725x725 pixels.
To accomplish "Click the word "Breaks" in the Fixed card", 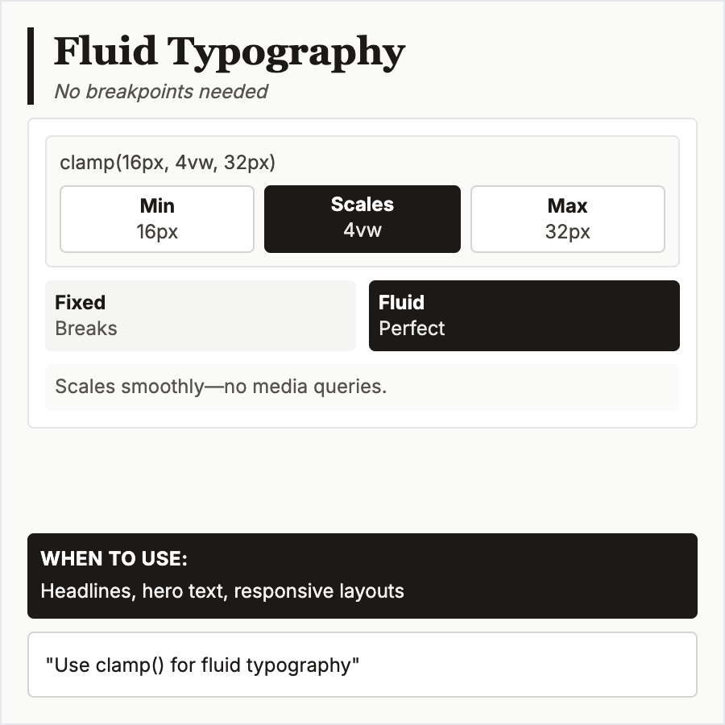I will pyautogui.click(x=85, y=329).
